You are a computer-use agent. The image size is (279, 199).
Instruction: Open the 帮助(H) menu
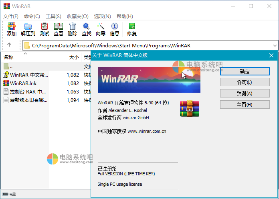(125, 16)
